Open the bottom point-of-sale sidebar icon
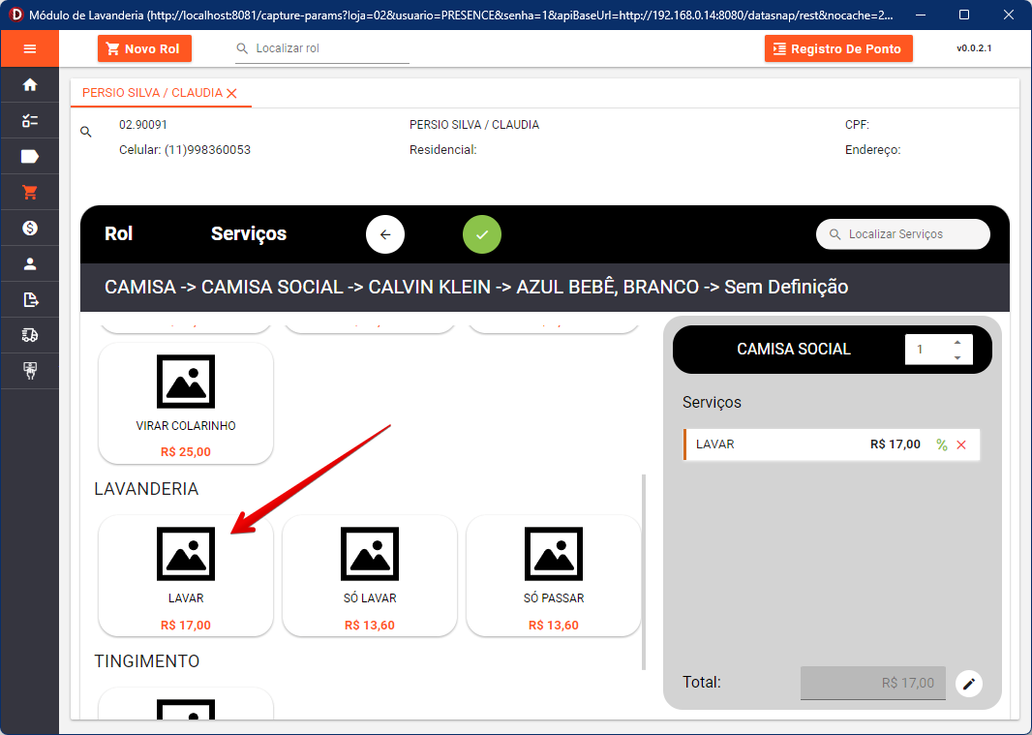 click(x=30, y=371)
